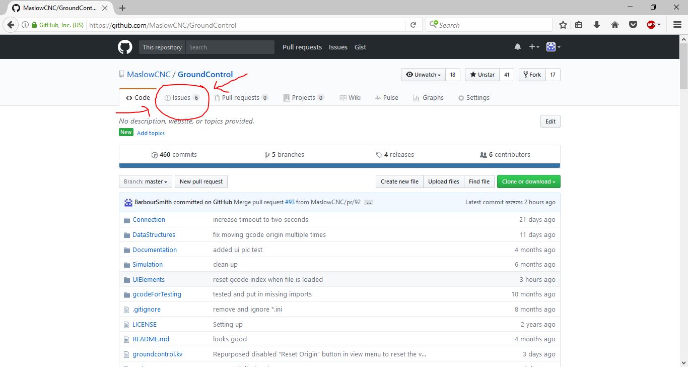The width and height of the screenshot is (688, 367).
Task: Click site info icon in address bar
Action: (26, 25)
